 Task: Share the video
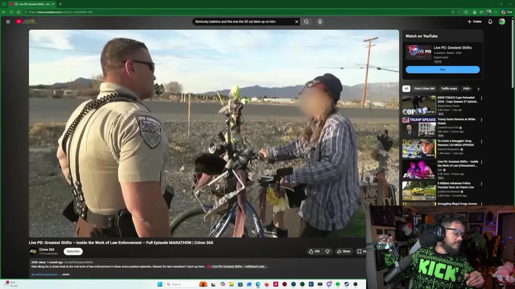click(x=344, y=251)
